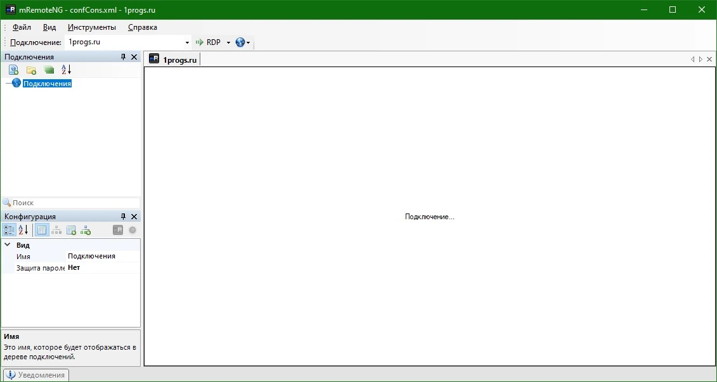Click the grayed mRemoteNG connection icon
Screen dimensions: 717x382
(118, 230)
